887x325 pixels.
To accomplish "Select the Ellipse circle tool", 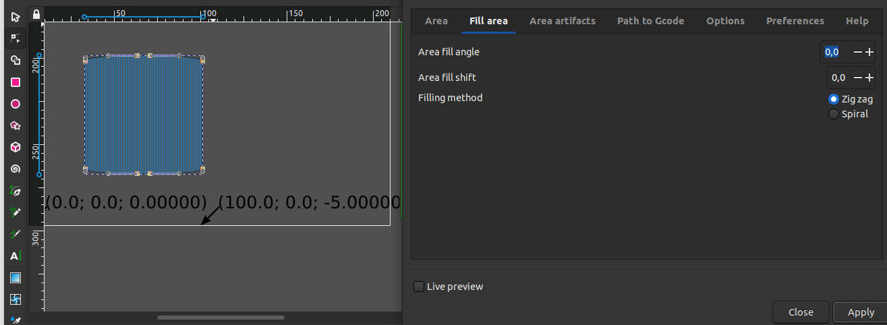I will (15, 104).
